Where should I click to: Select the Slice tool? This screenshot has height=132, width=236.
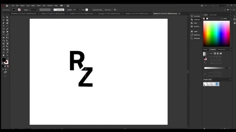(x=7, y=52)
